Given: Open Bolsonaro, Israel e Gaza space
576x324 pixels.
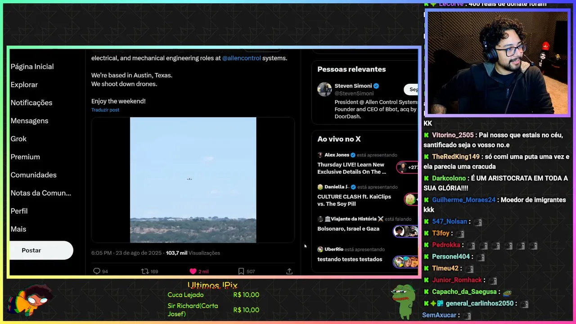Looking at the screenshot, I should tap(348, 229).
